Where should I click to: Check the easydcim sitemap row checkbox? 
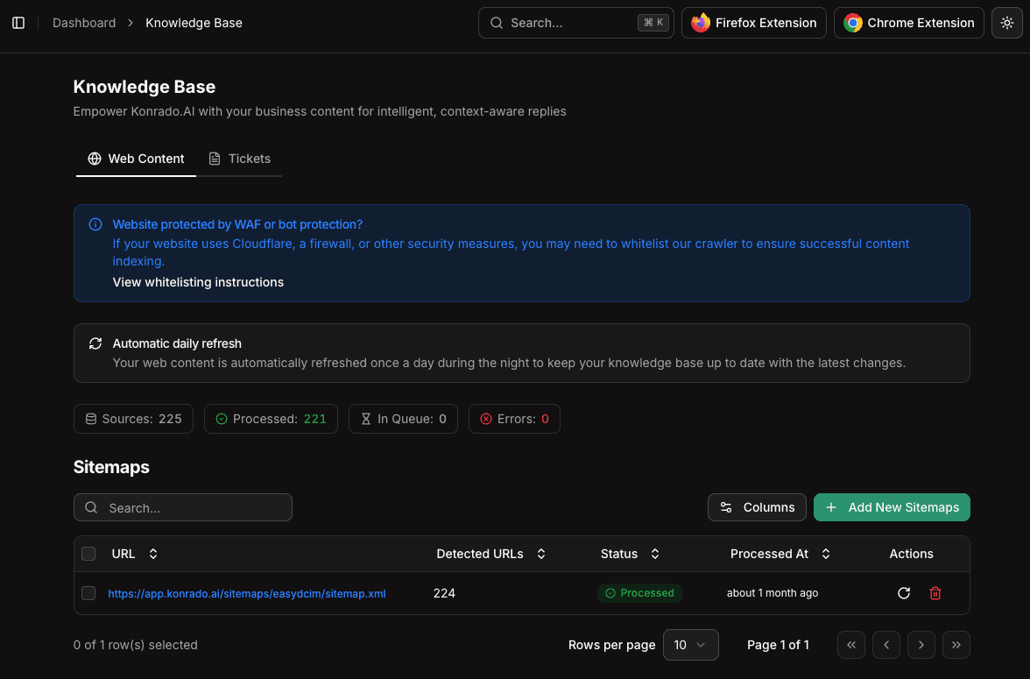tap(88, 593)
